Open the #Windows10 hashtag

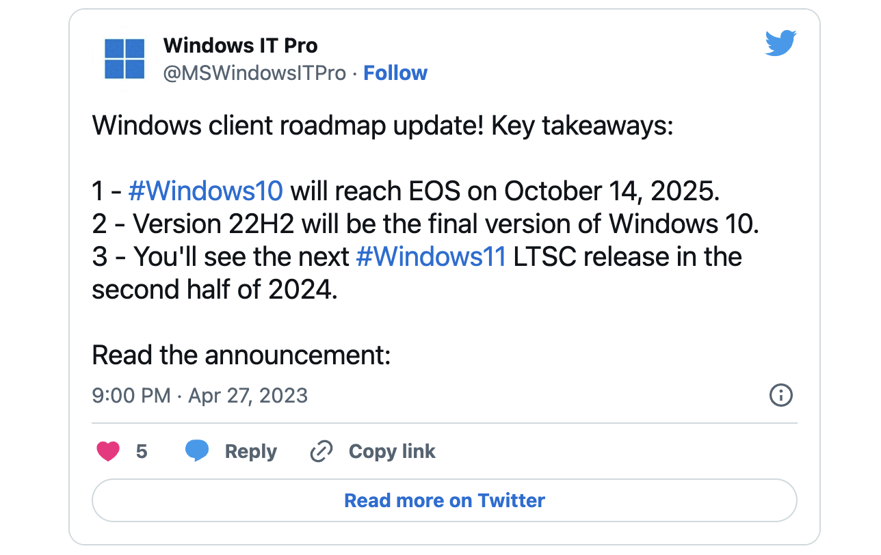pyautogui.click(x=205, y=191)
